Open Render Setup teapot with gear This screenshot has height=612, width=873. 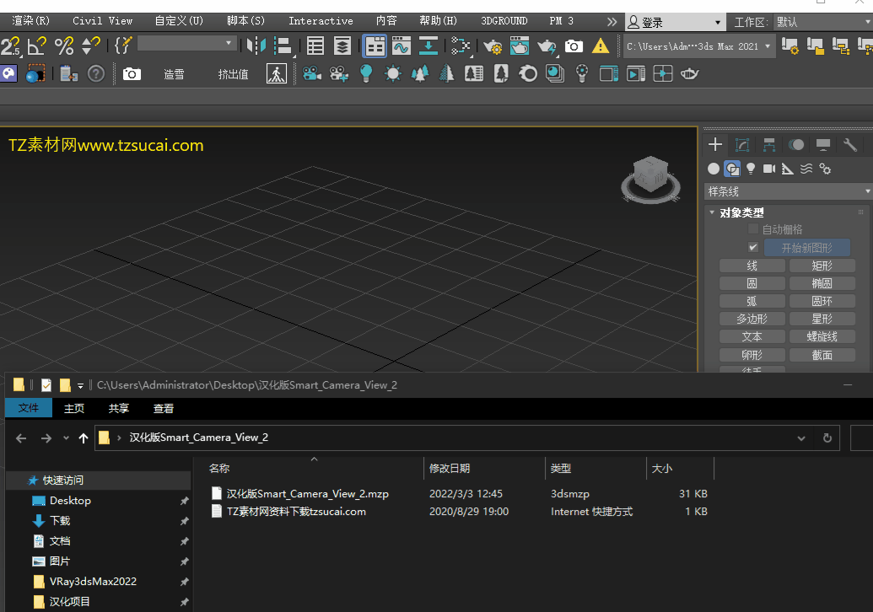coord(493,46)
